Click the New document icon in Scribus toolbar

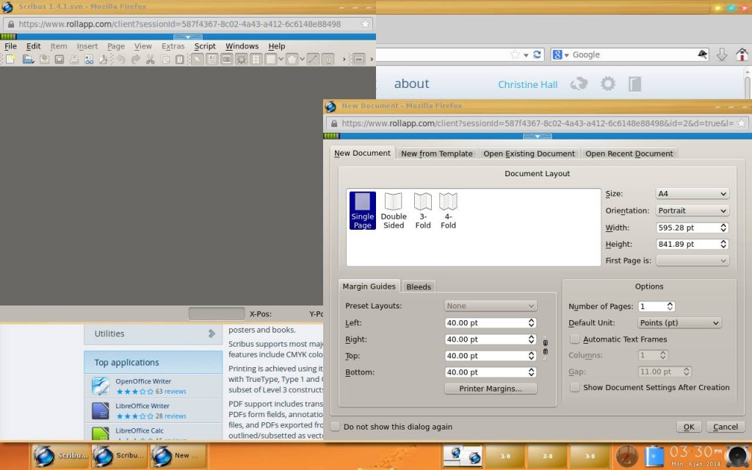pyautogui.click(x=10, y=59)
